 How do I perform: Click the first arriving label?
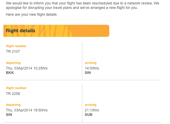point(91,63)
